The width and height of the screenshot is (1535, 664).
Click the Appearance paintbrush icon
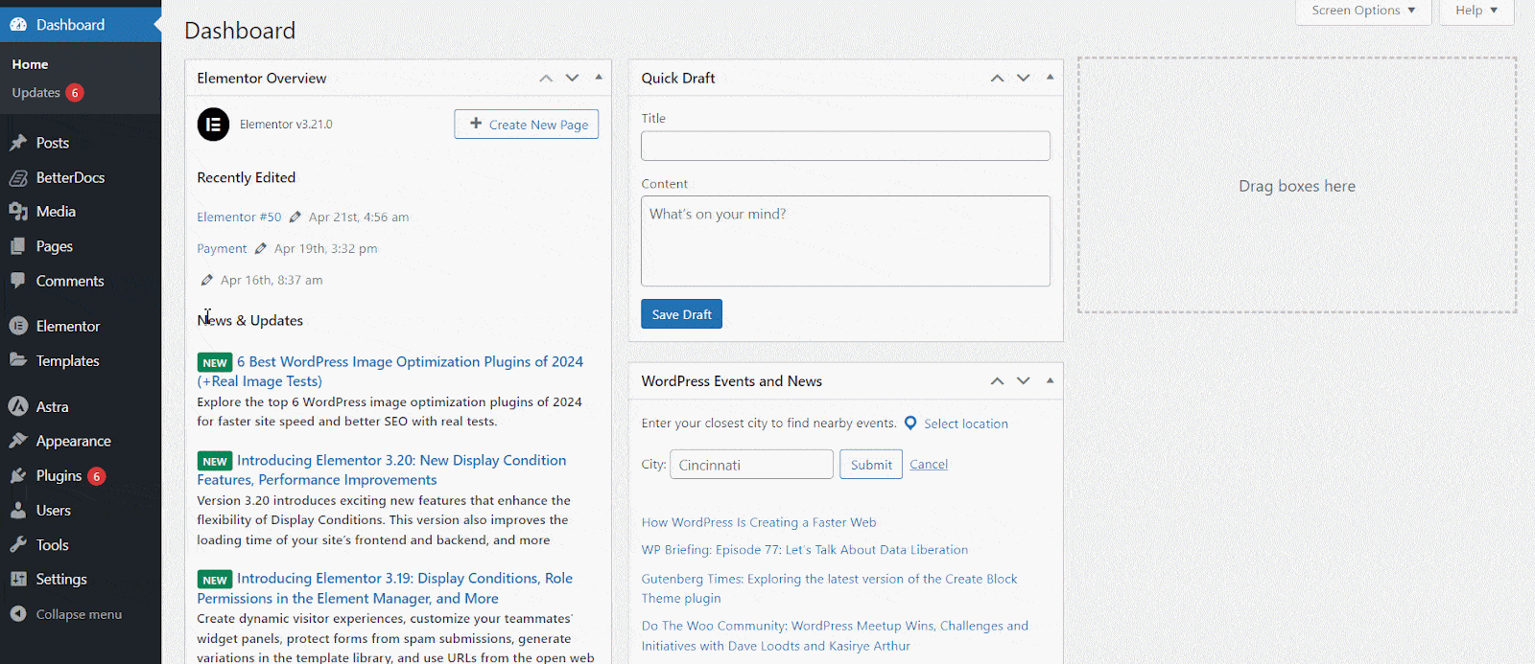click(18, 441)
